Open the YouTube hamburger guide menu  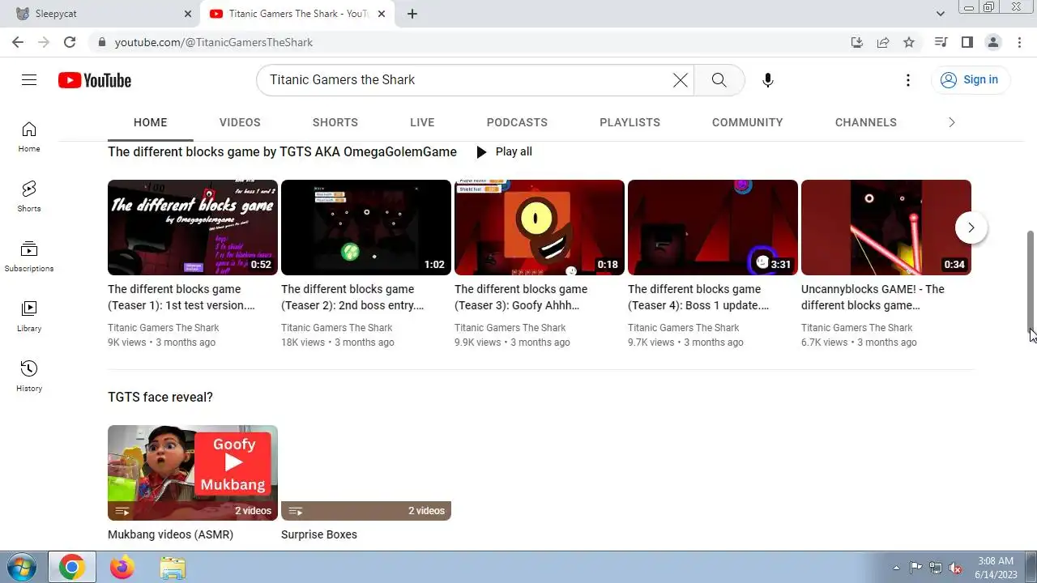click(x=29, y=79)
